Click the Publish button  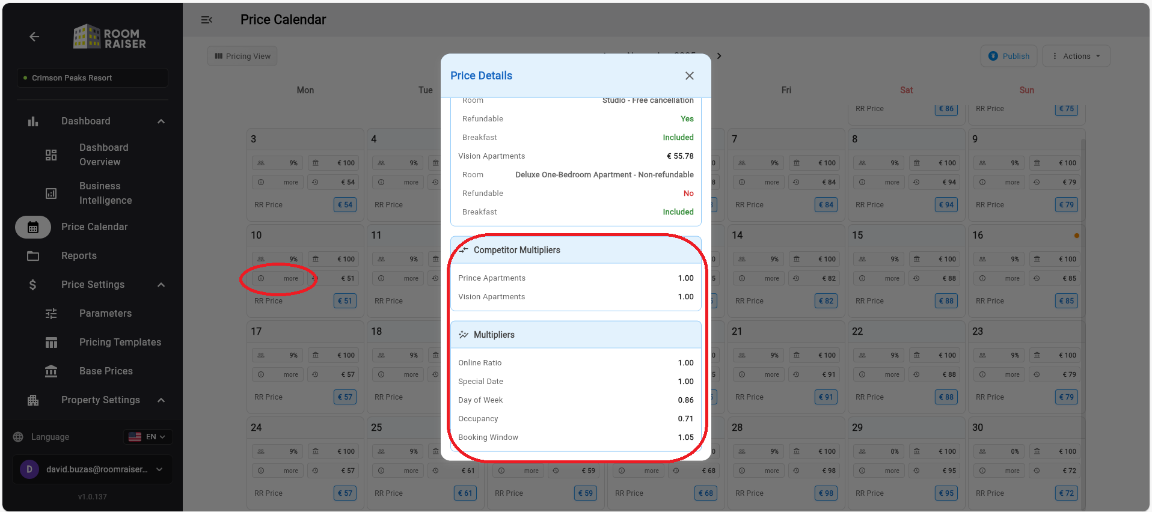1009,56
